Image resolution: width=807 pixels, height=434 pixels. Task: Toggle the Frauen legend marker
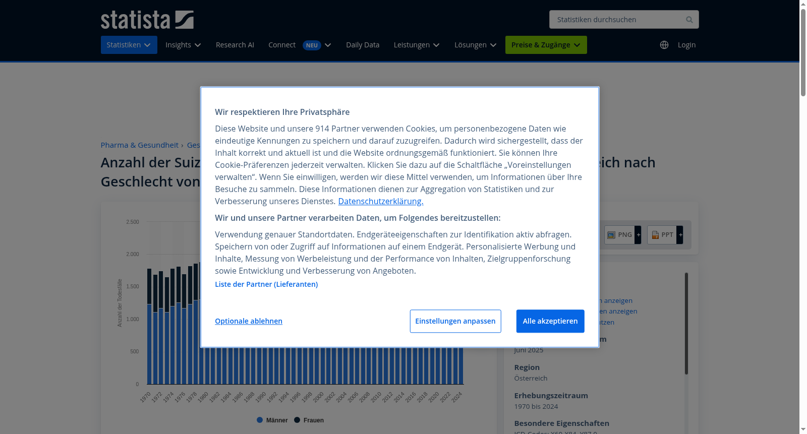click(x=297, y=420)
